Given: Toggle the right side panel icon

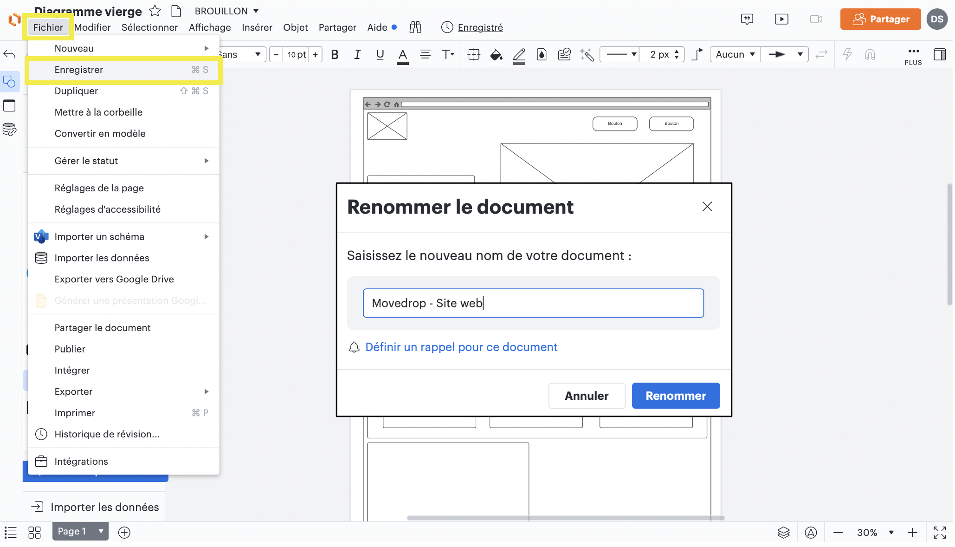Looking at the screenshot, I should [x=940, y=54].
